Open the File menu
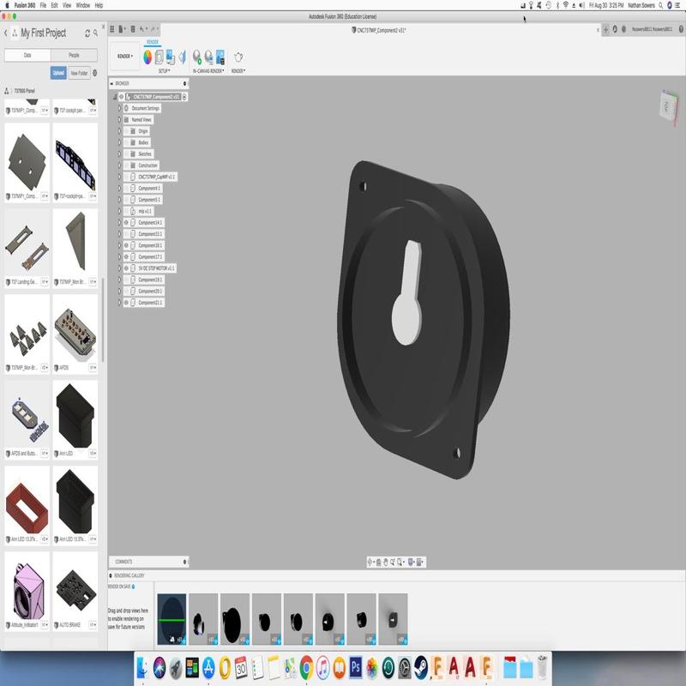This screenshot has height=686, width=686. pos(43,5)
